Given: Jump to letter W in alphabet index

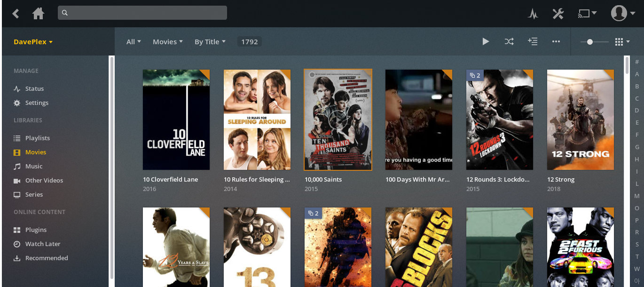Looking at the screenshot, I should pyautogui.click(x=637, y=269).
